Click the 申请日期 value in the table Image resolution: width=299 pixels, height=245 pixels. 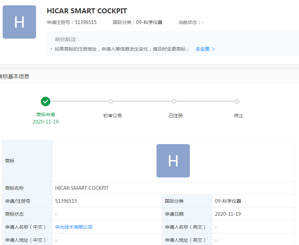tap(228, 214)
